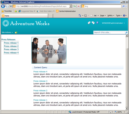Click the Search this site field

(109, 32)
